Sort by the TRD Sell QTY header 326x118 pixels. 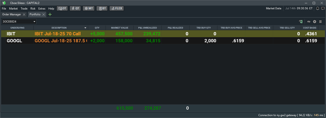tap(287, 28)
